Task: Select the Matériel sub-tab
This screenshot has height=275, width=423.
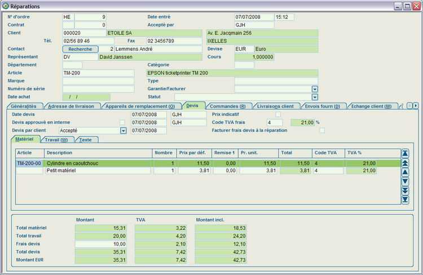Action: click(25, 139)
